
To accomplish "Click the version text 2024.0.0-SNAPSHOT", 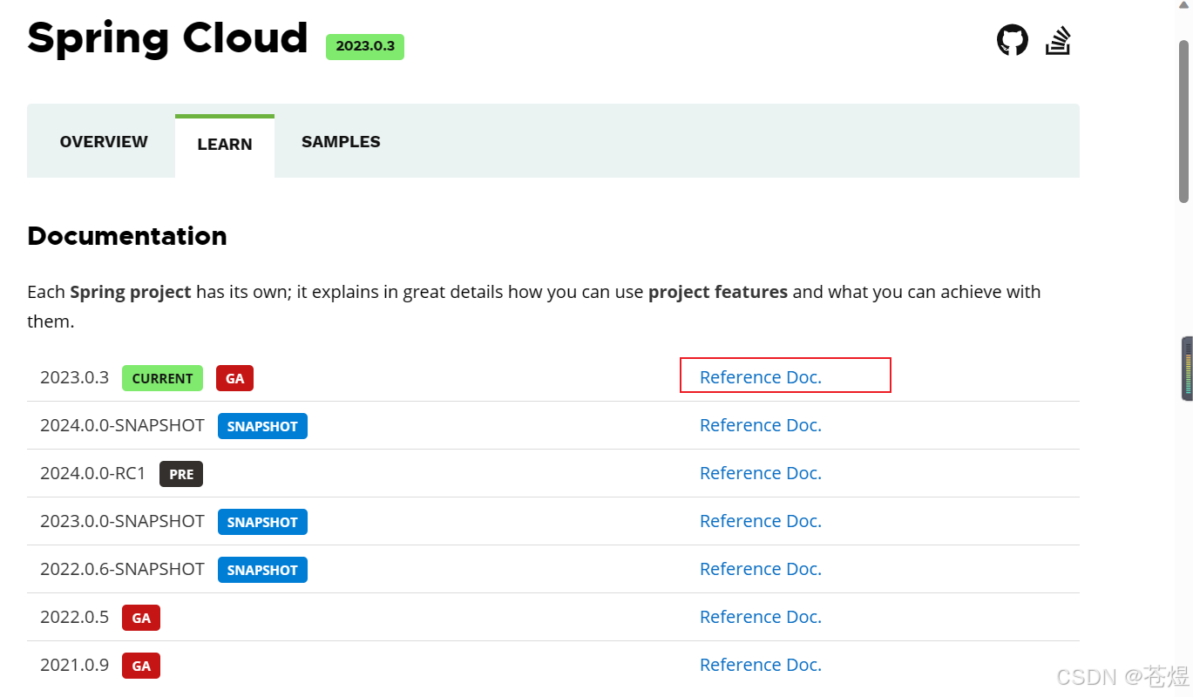I will [x=122, y=425].
